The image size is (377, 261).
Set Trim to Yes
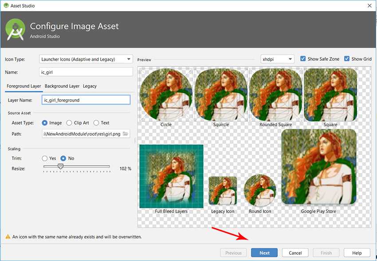(45, 158)
